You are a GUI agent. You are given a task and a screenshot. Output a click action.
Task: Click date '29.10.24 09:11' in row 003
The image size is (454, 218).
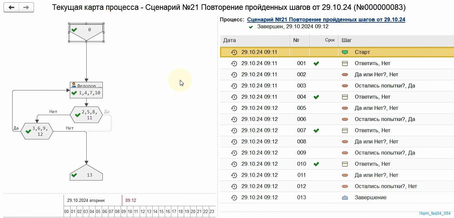(259, 86)
